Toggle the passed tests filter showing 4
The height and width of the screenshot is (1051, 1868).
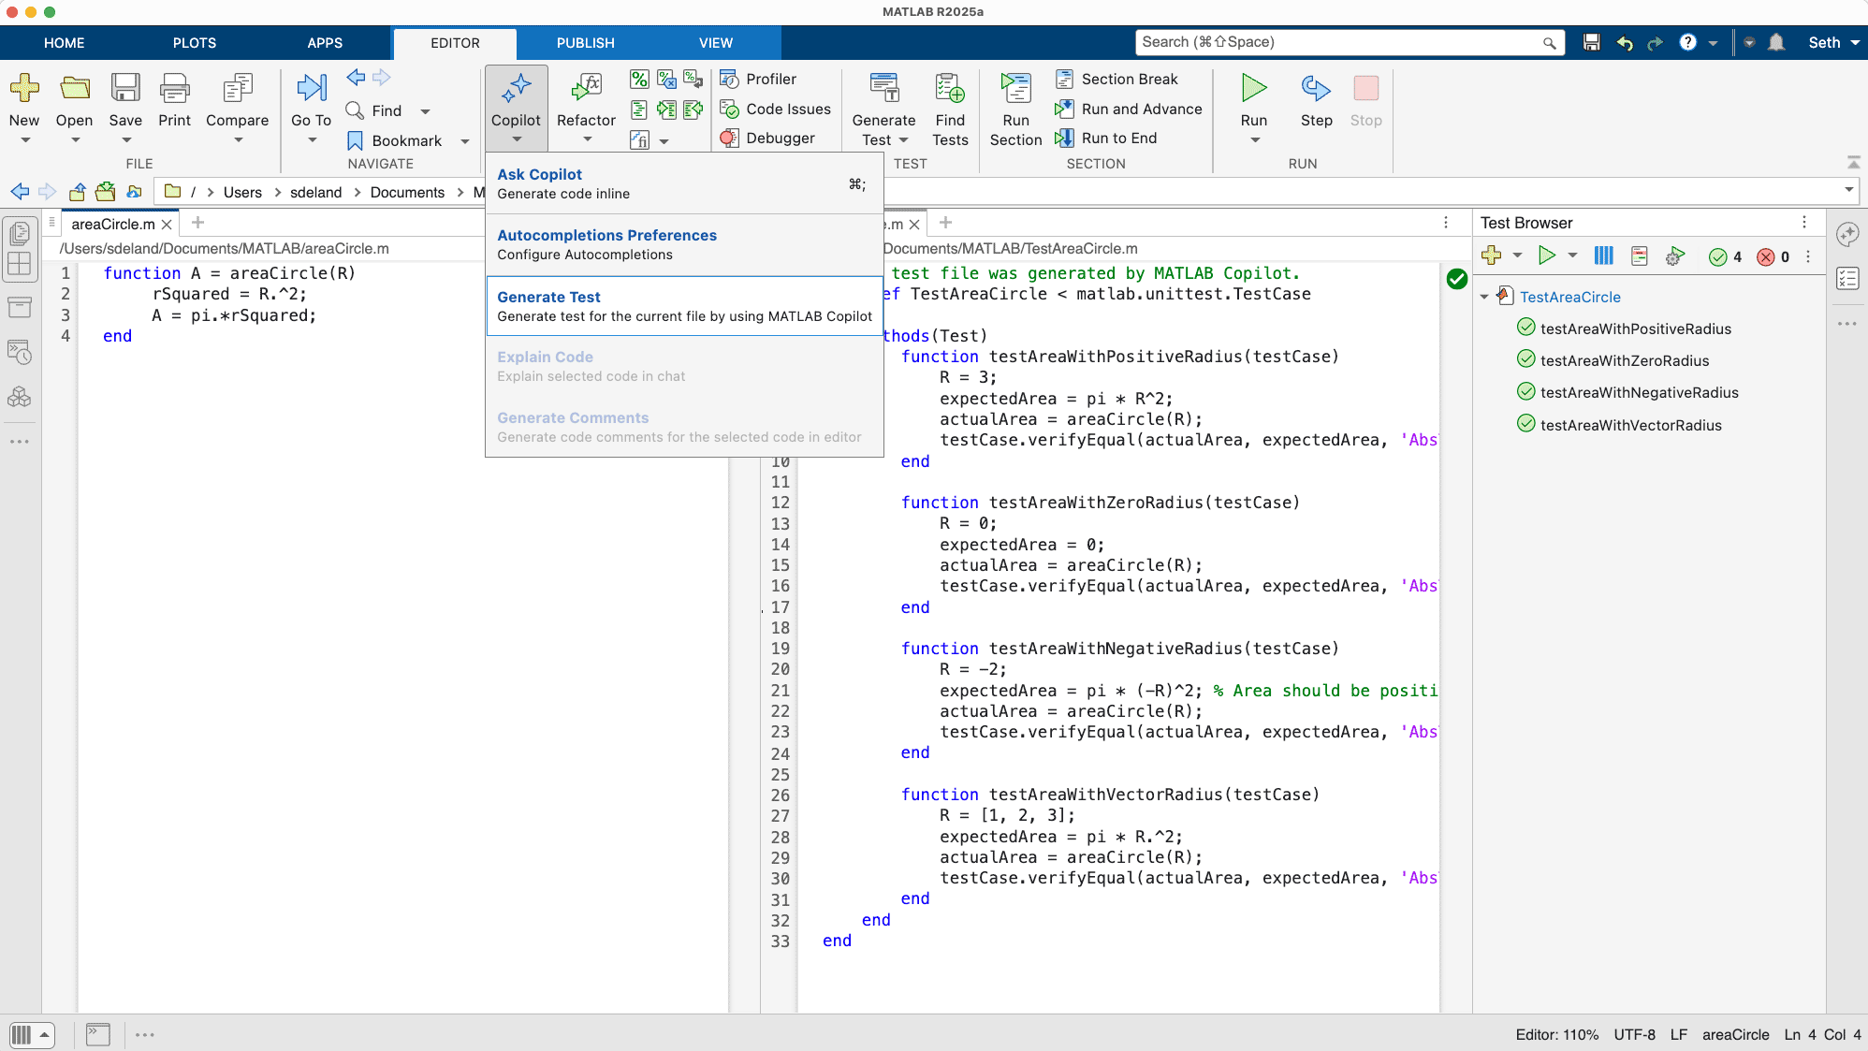coord(1725,256)
